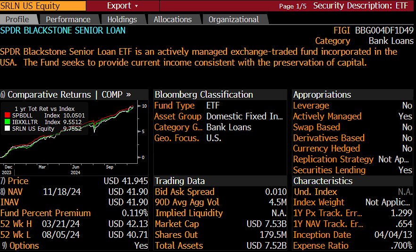Click the Total Assets USD 7.52B value

[x=266, y=245]
